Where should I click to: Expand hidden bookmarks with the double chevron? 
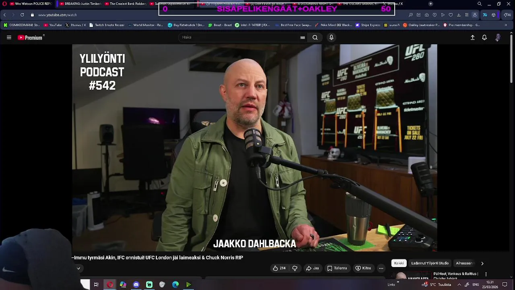(x=506, y=25)
